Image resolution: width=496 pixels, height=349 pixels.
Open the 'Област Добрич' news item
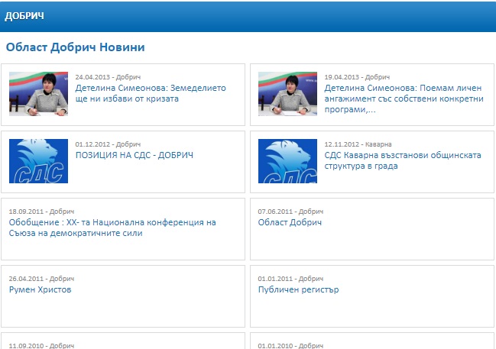pyautogui.click(x=290, y=222)
